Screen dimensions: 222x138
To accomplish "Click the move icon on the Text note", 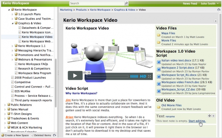I will coord(209,116).
